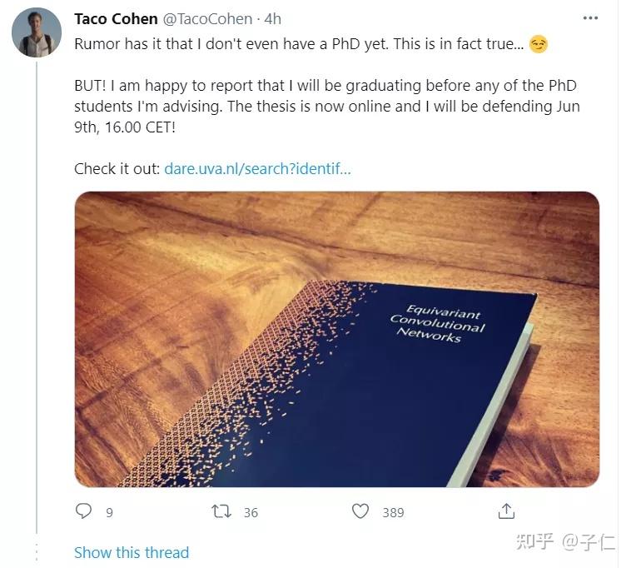Select Show this thread
This screenshot has height=568, width=631.
coord(132,552)
